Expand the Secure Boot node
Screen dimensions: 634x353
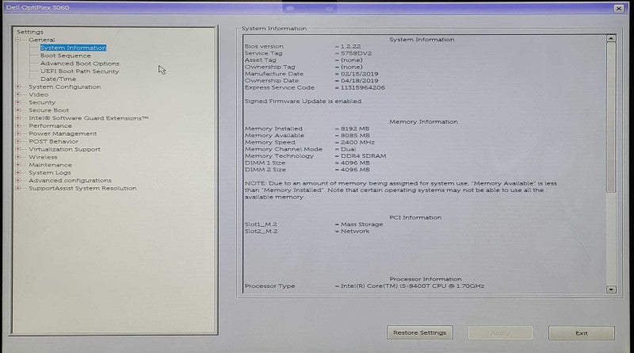(17, 110)
